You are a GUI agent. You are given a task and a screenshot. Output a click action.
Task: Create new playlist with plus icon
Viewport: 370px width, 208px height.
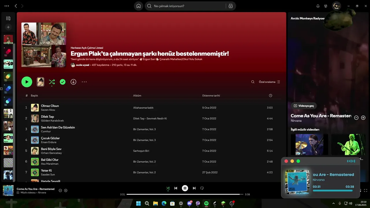point(8,27)
